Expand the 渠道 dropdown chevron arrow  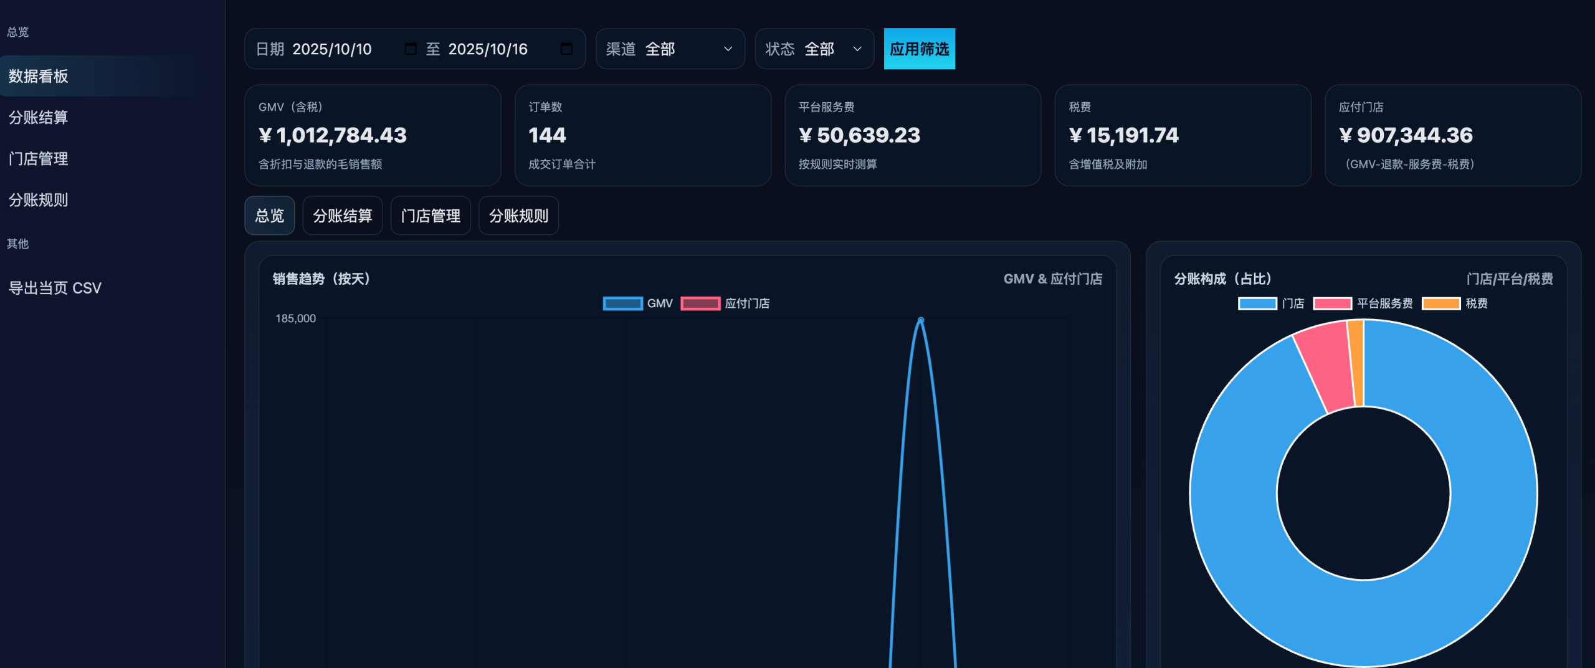[728, 49]
